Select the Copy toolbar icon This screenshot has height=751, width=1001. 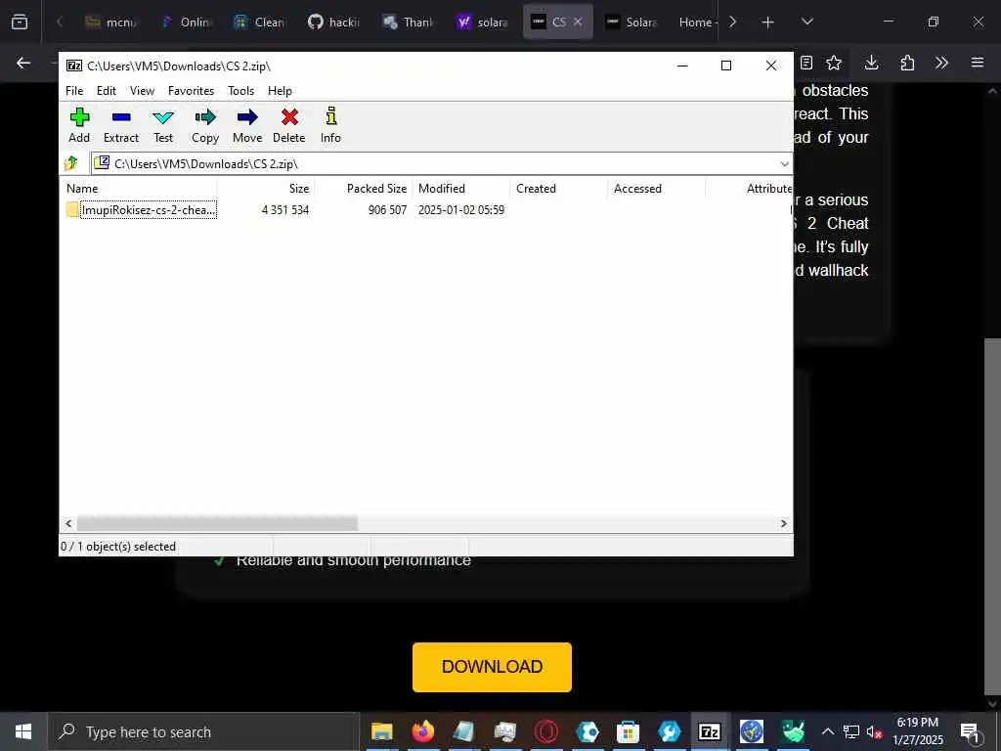click(x=205, y=125)
